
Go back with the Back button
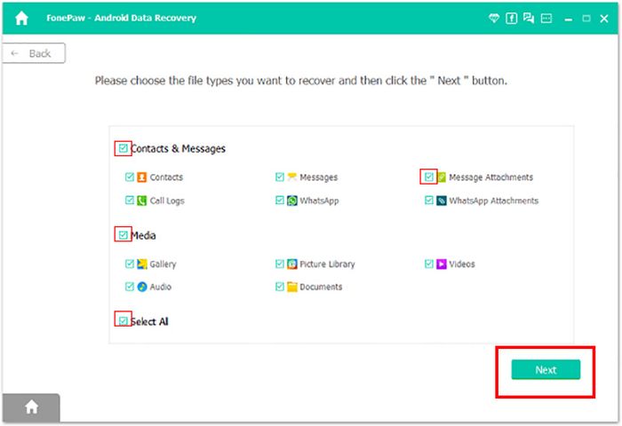pos(34,53)
